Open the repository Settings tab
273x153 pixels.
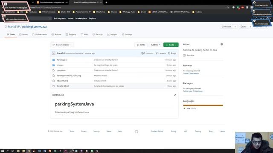[127, 34]
